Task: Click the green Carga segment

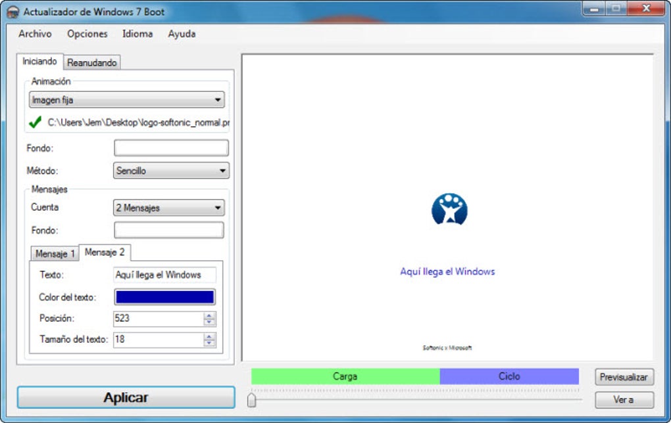Action: (345, 376)
